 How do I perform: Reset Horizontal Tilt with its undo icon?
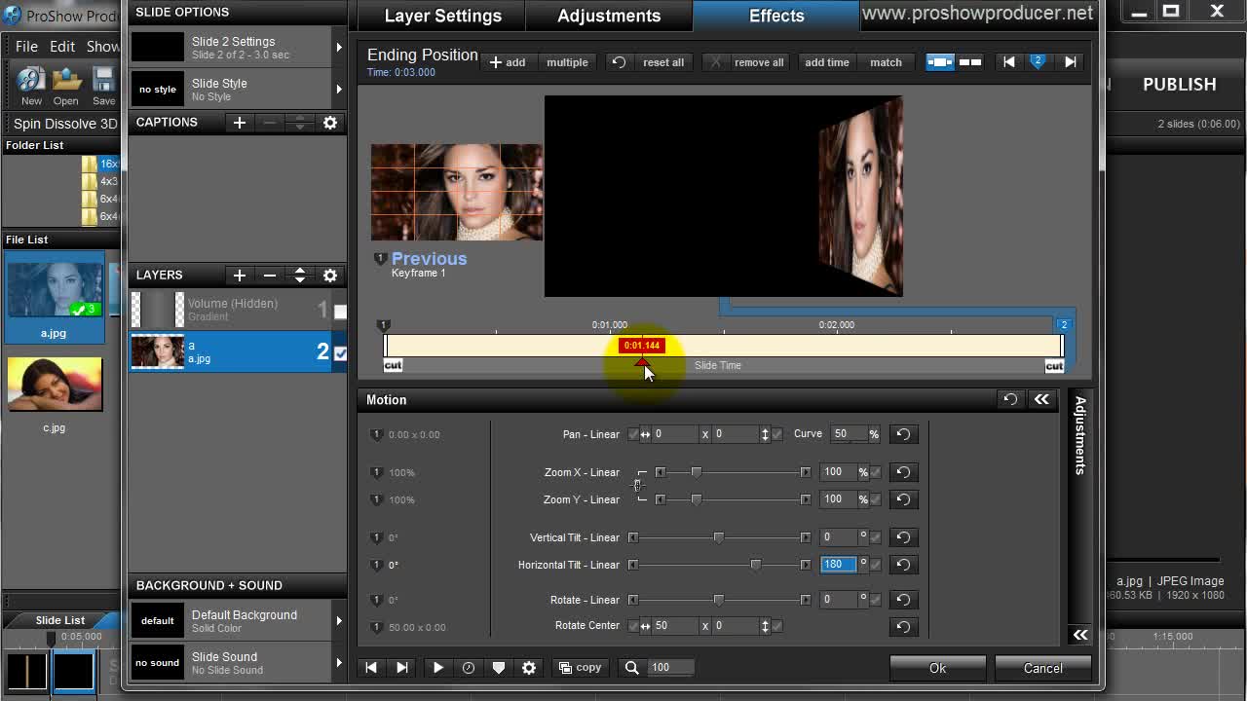tap(903, 565)
